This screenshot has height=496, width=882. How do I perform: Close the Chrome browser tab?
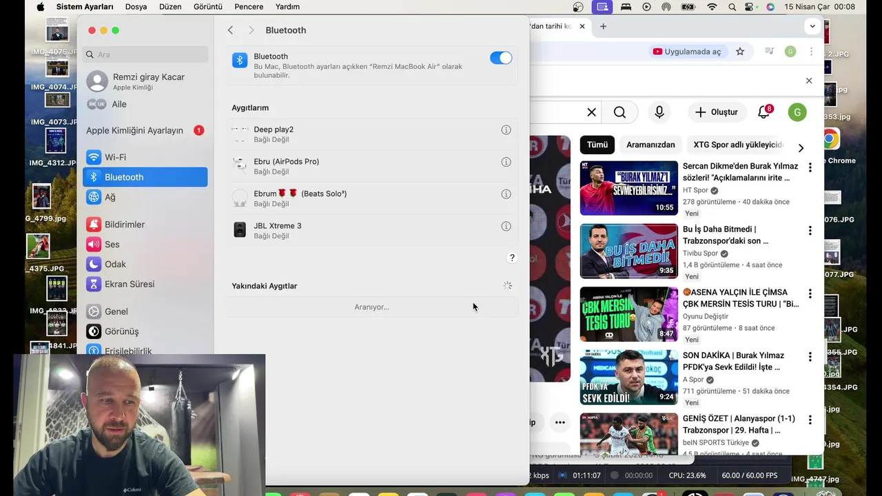tap(582, 26)
